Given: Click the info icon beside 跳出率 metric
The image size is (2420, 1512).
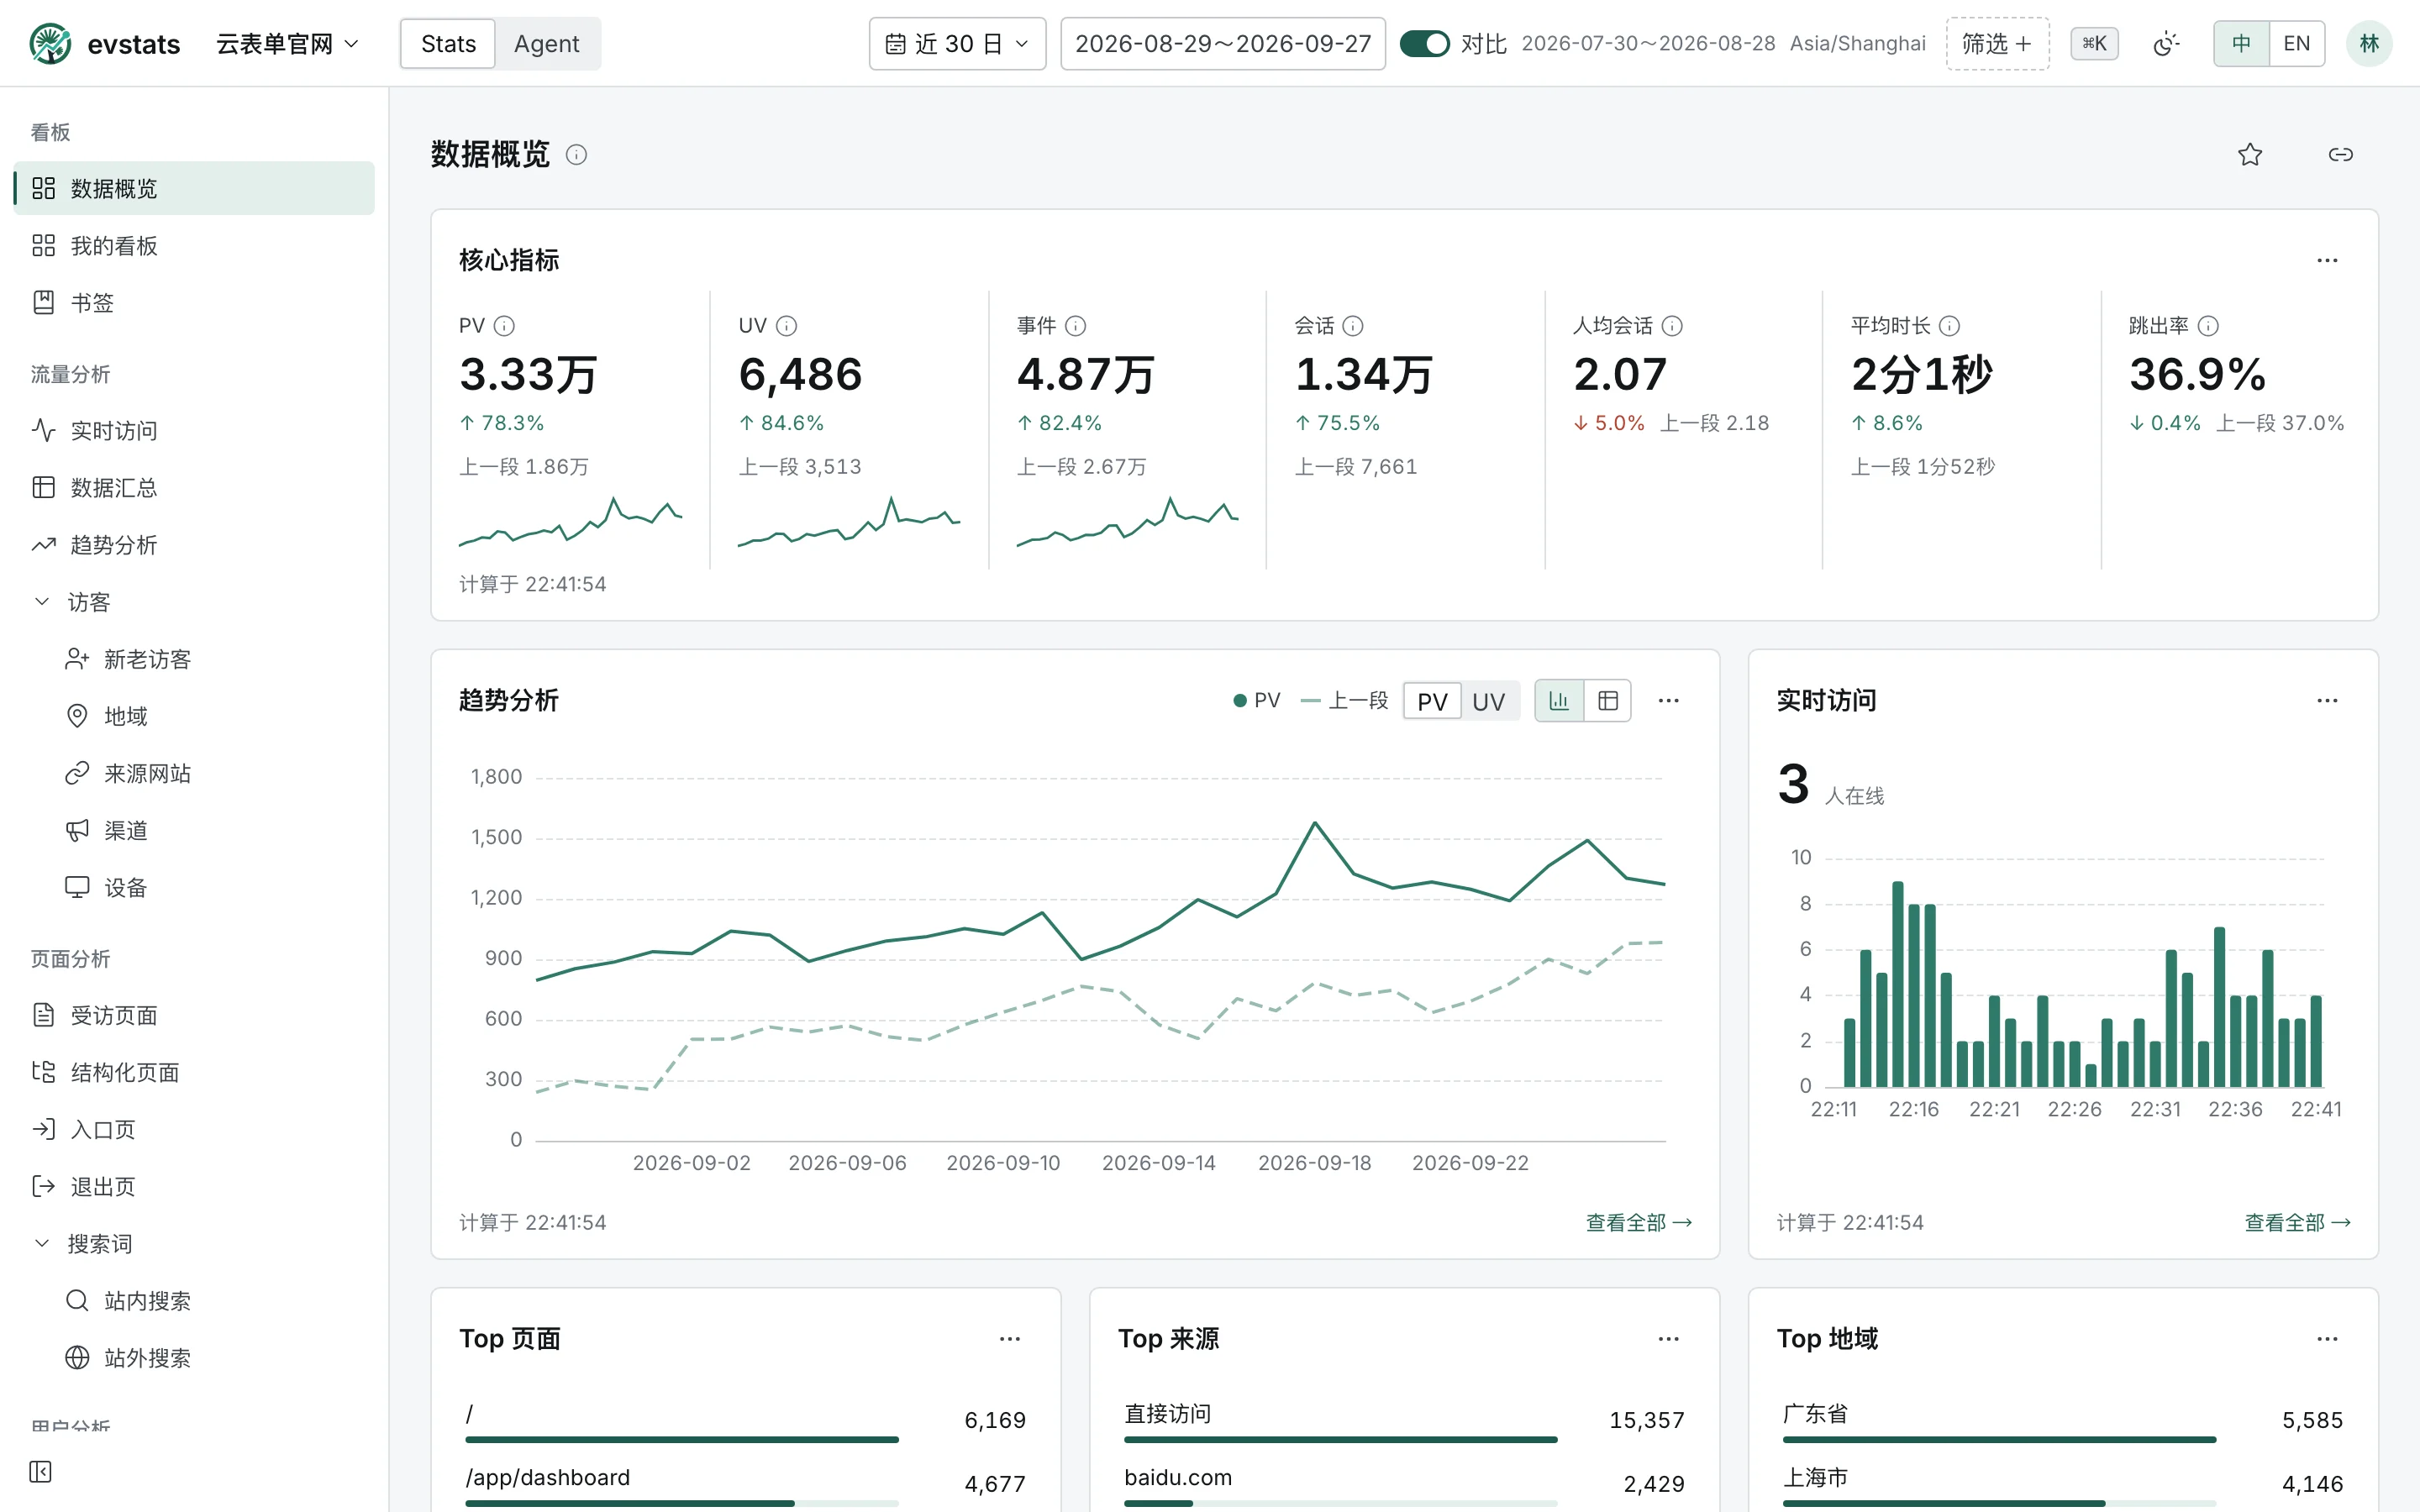Looking at the screenshot, I should (2208, 326).
